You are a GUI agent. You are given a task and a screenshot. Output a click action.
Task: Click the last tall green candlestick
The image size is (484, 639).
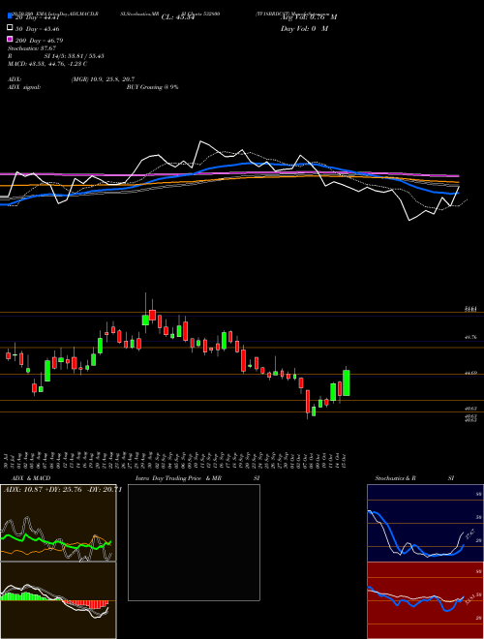[346, 382]
